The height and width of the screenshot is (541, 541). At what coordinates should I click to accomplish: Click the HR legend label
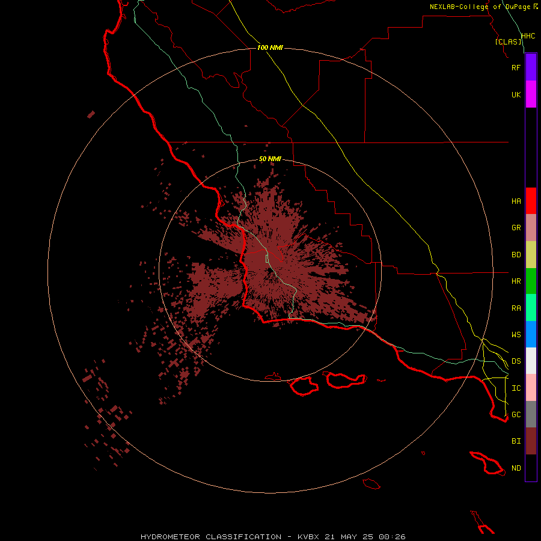[x=516, y=281]
